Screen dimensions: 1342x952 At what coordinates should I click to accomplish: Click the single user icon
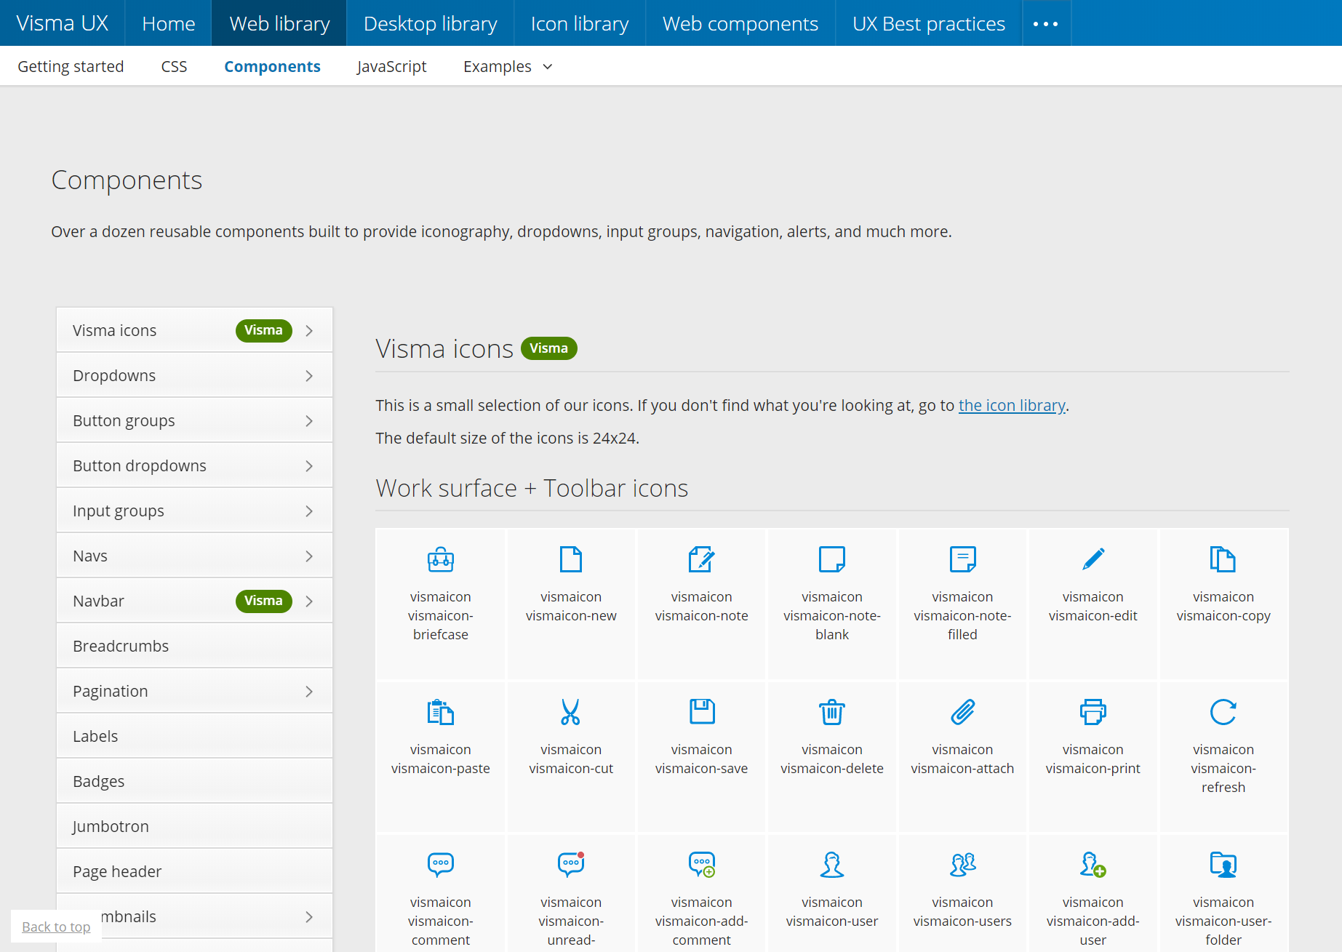[832, 865]
